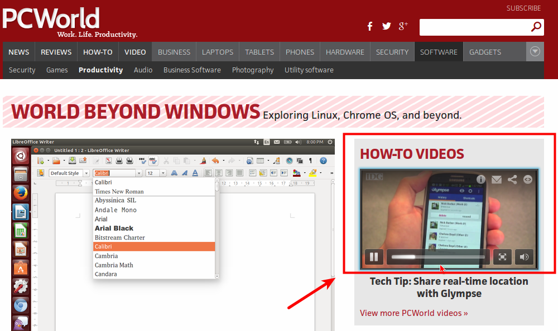This screenshot has height=331, width=558.
Task: Select the Utility software subcategory
Action: coord(309,70)
